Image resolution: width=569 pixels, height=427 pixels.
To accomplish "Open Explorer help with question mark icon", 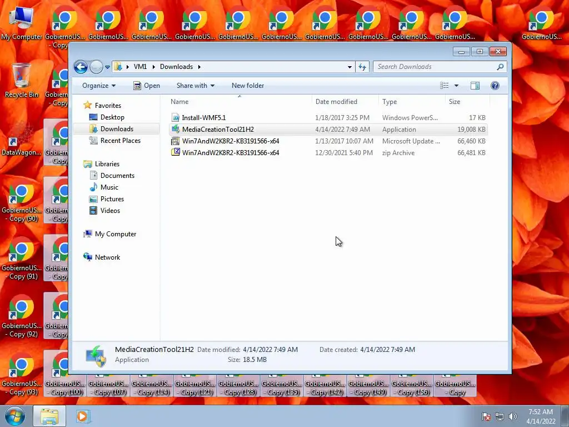I will pos(495,86).
